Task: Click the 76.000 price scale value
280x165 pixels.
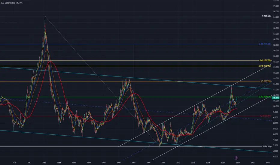Action: [276, 140]
